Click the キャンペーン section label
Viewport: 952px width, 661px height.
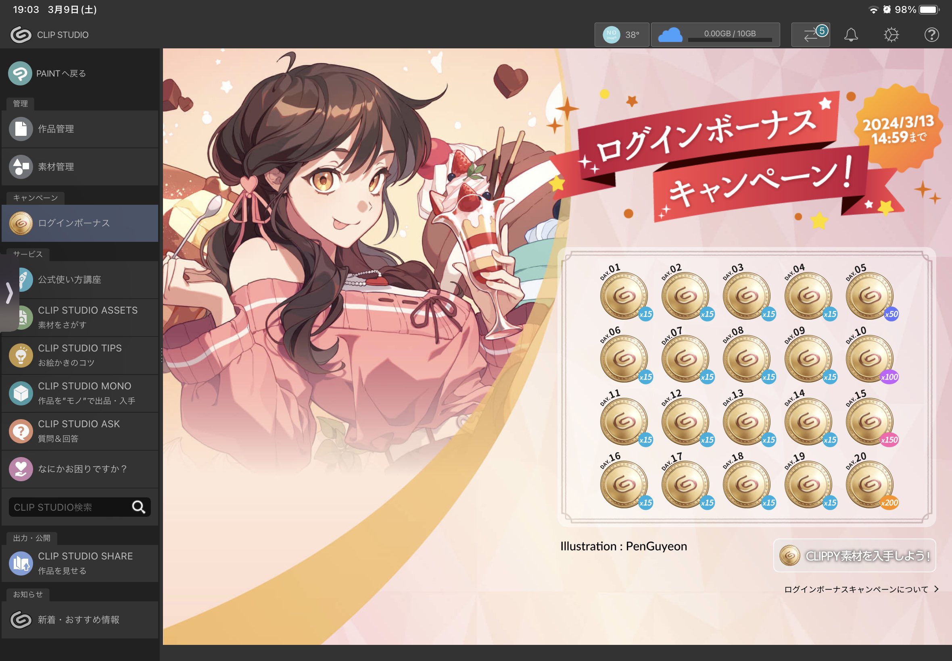pos(35,198)
